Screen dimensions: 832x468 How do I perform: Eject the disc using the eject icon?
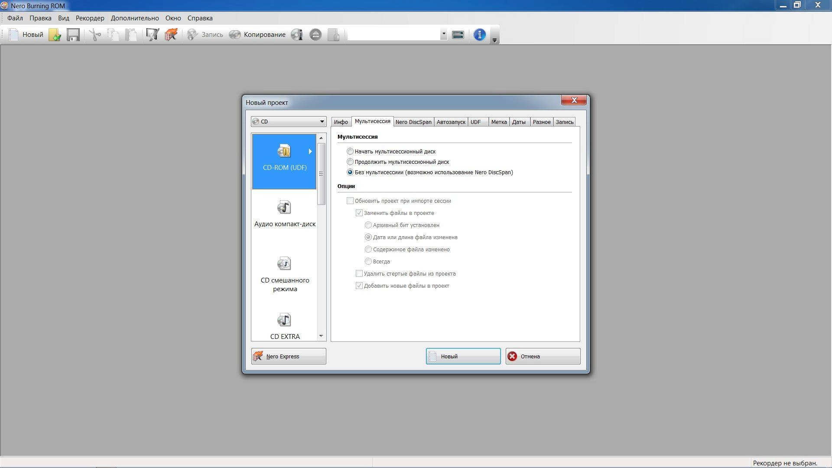click(x=315, y=35)
